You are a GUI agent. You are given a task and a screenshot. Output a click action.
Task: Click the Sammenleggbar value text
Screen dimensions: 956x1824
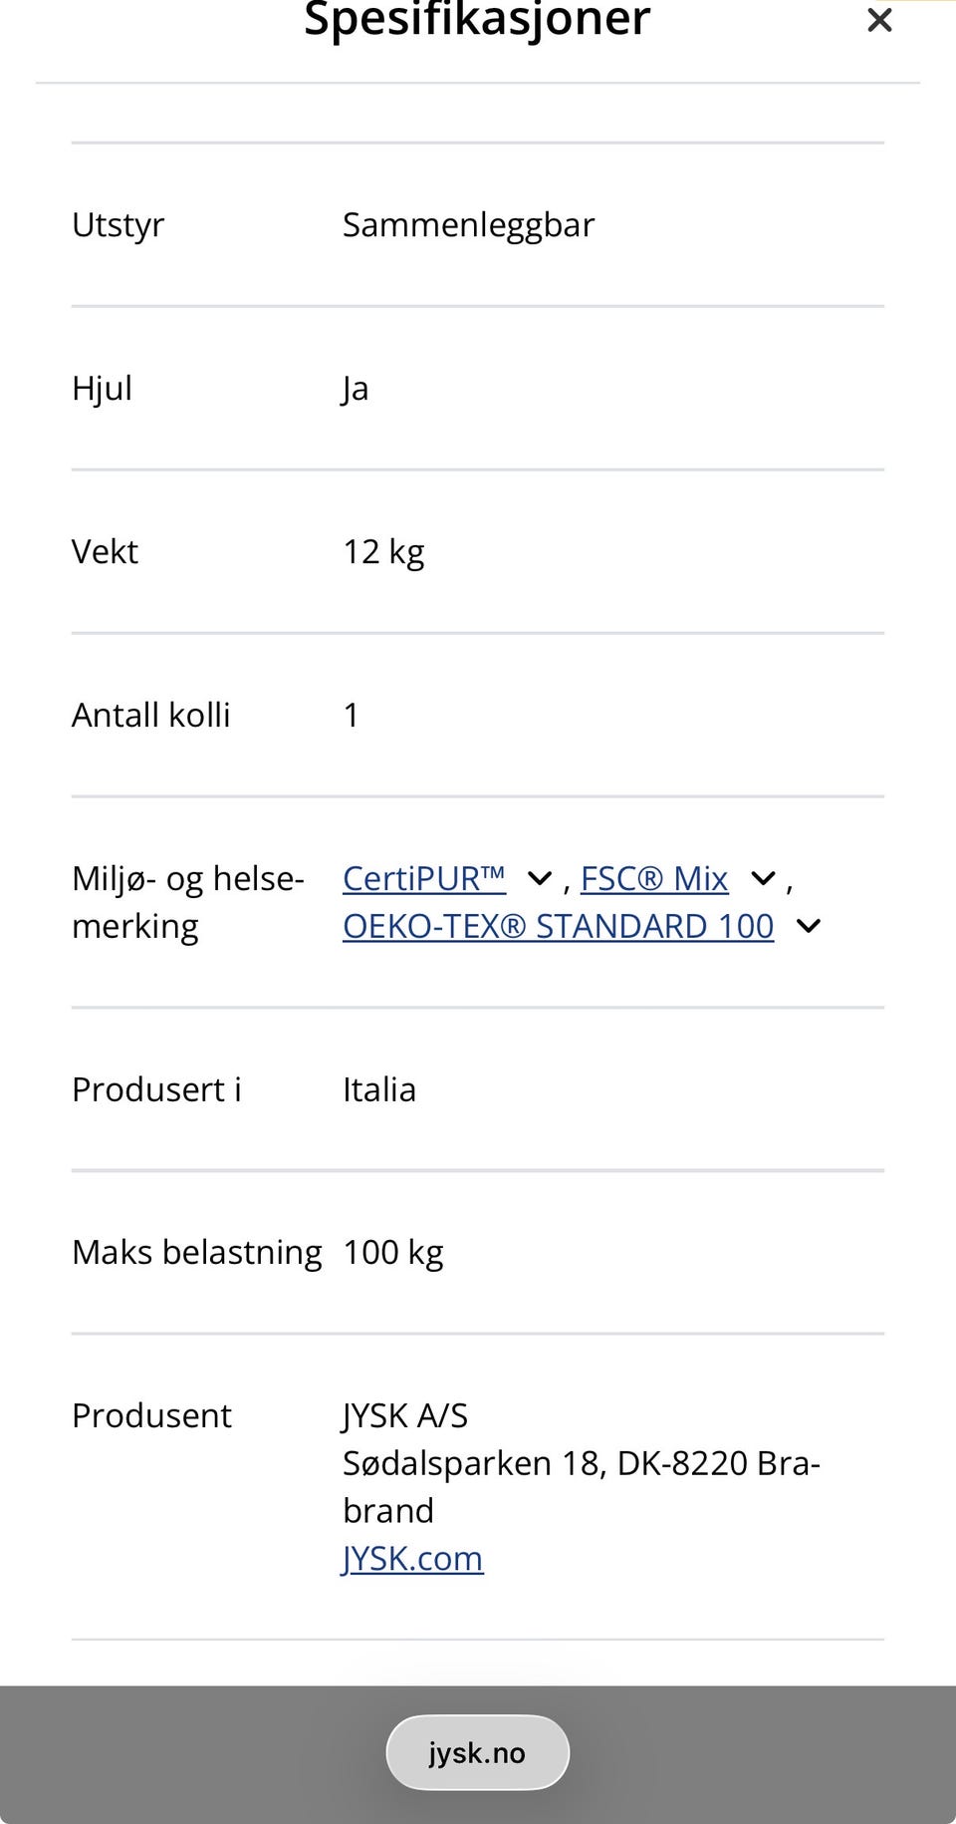tap(468, 225)
